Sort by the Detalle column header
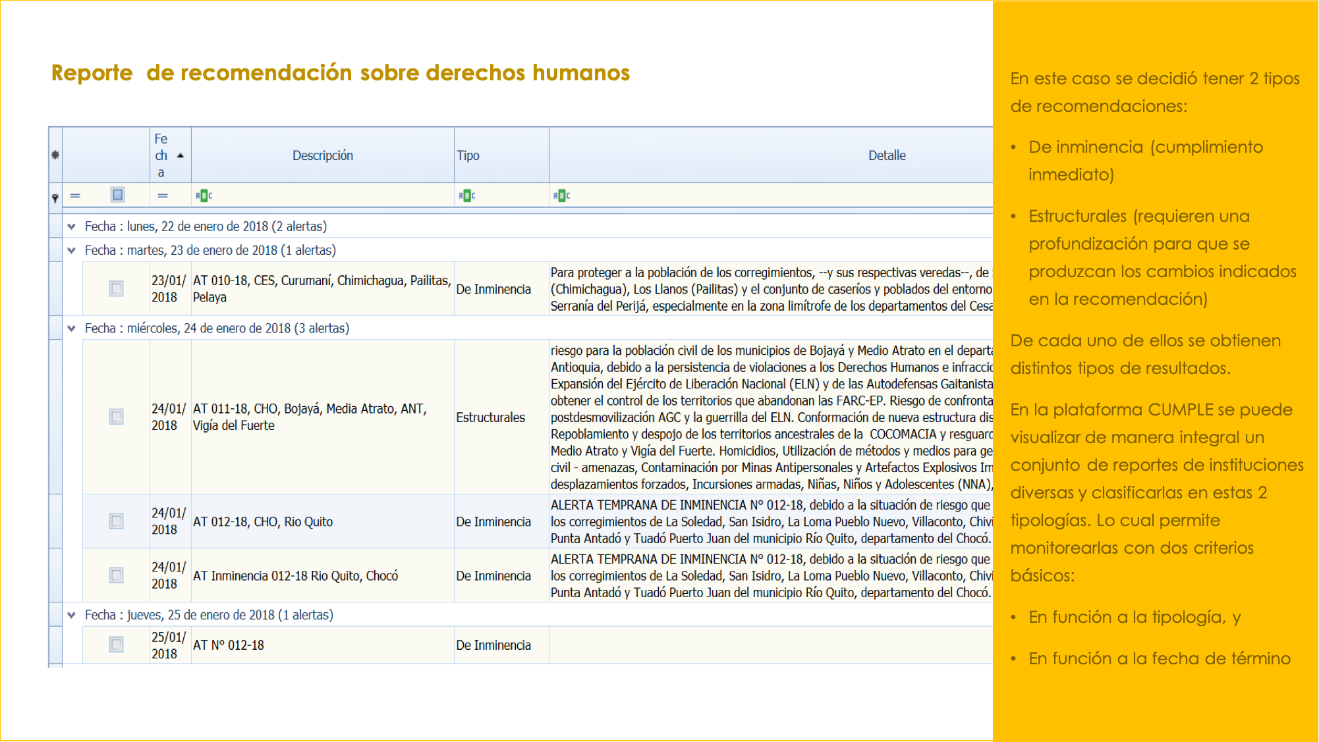This screenshot has width=1319, height=742. 771,155
